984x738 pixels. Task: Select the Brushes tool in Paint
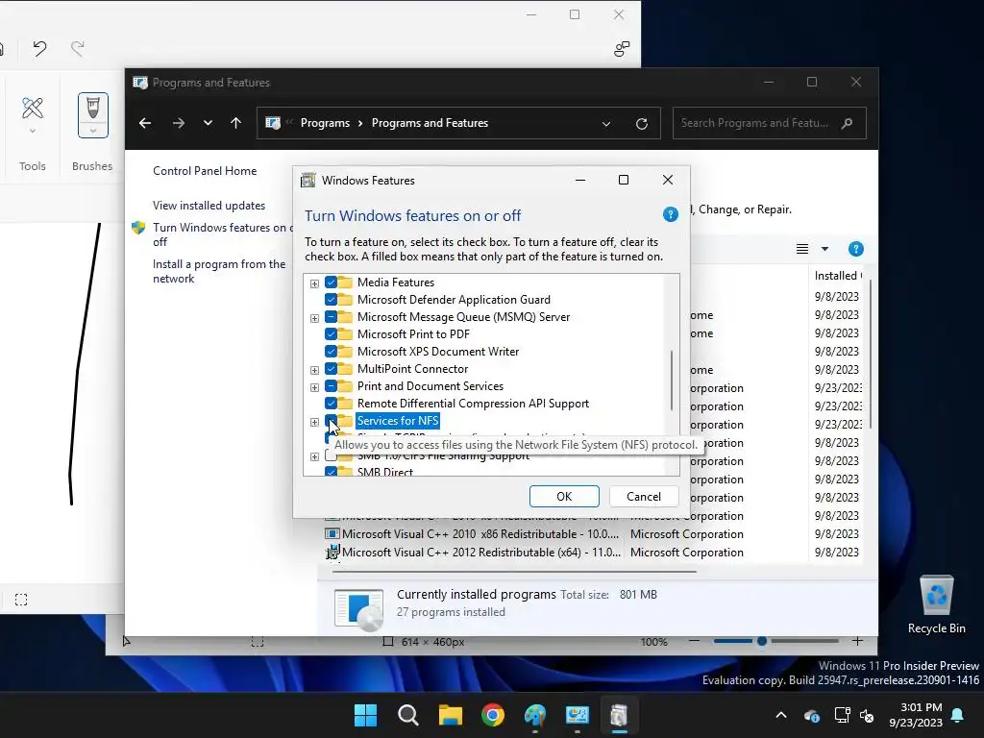(x=93, y=108)
